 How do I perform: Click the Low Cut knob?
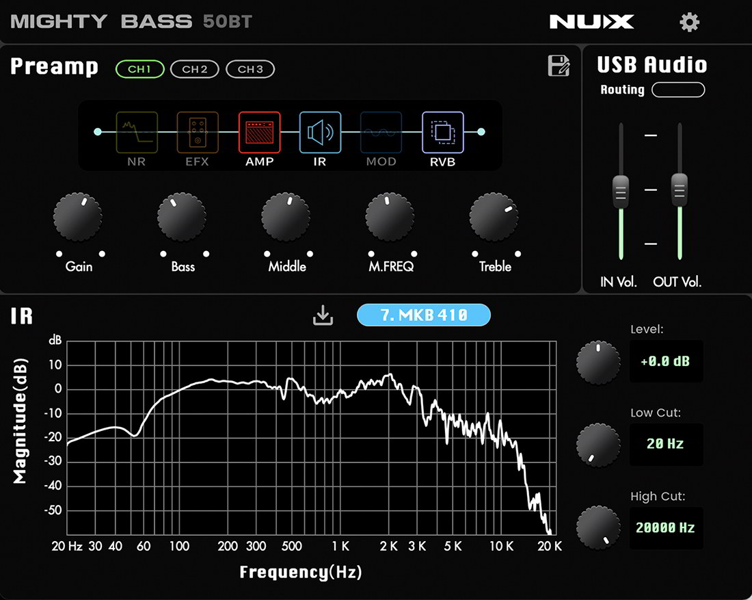[x=598, y=445]
